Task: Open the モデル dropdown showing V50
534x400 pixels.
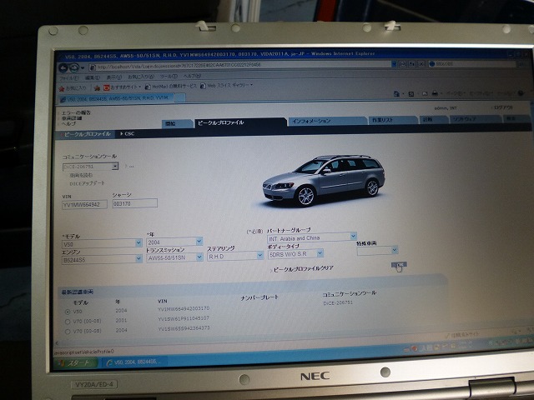Action: (102, 243)
